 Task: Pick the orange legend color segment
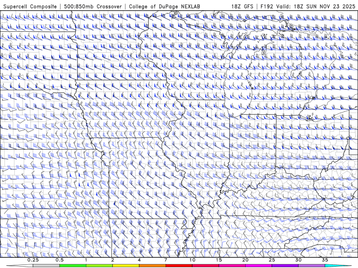pos(152,266)
